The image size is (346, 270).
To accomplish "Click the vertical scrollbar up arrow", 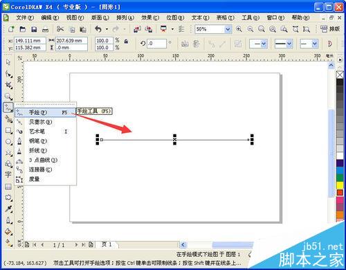I will pos(331,65).
